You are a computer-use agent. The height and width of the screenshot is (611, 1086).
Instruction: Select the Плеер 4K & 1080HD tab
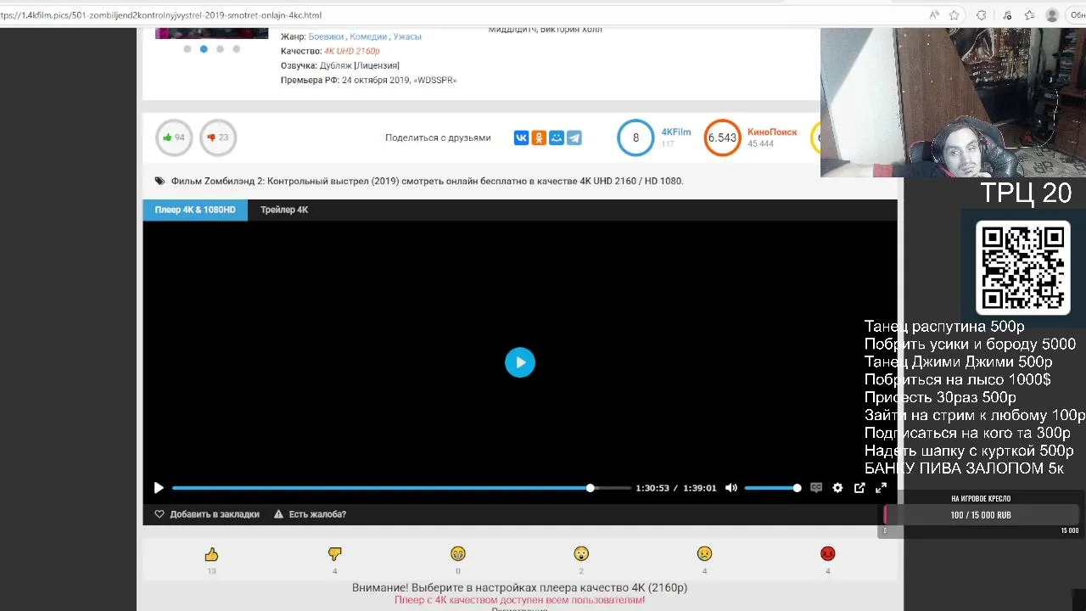pyautogui.click(x=195, y=210)
